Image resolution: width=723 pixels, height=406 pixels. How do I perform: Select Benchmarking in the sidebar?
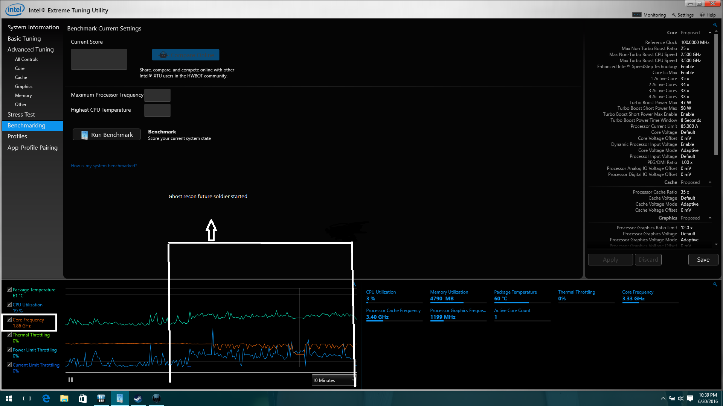[32, 126]
